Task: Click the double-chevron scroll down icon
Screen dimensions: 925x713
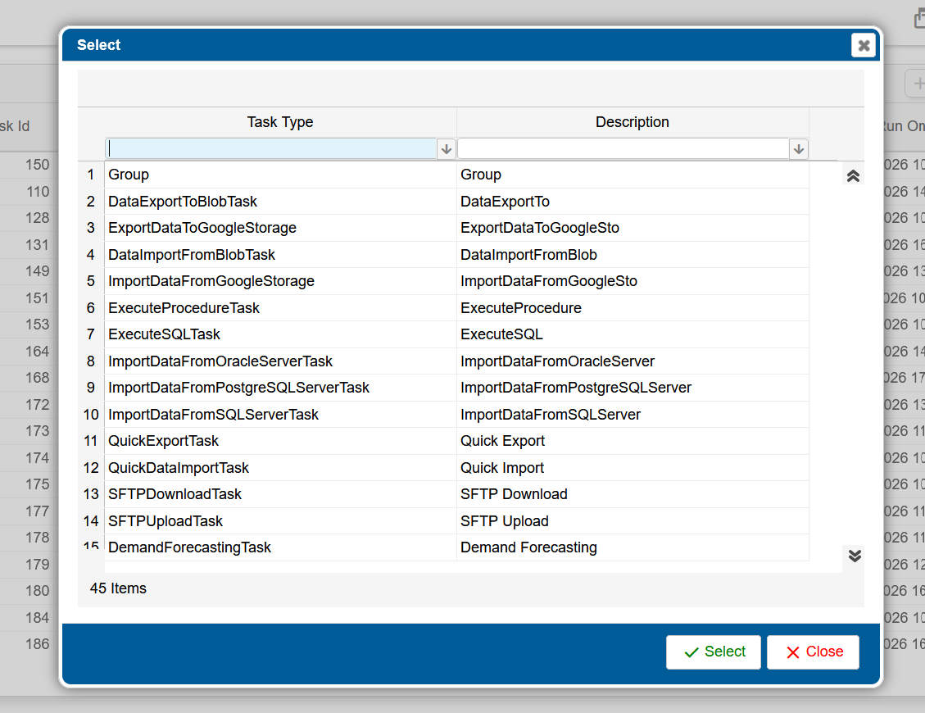Action: [x=854, y=556]
